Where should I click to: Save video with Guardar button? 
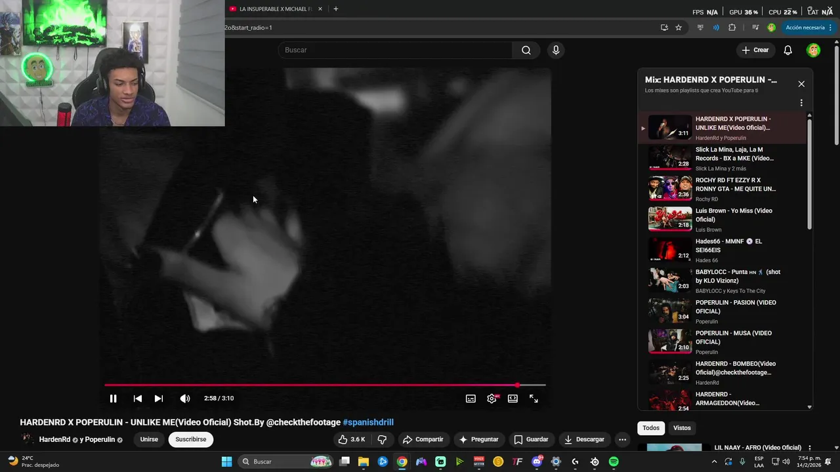(531, 439)
